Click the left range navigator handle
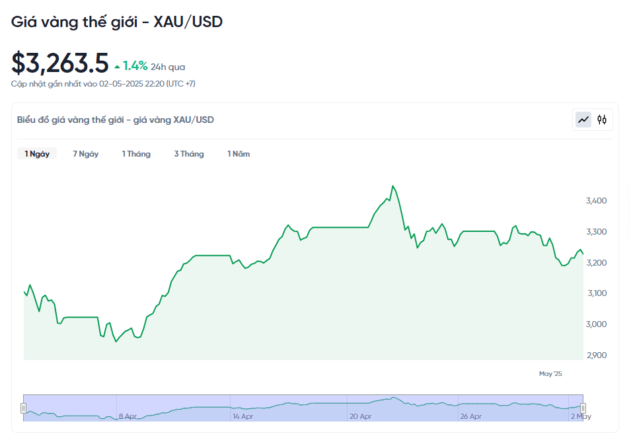This screenshot has height=442, width=631. 23,408
